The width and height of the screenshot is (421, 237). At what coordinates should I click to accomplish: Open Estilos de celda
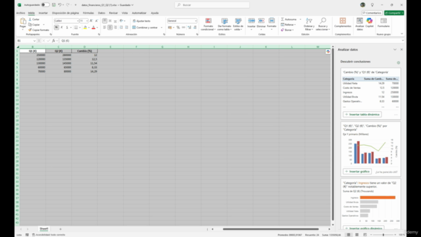pyautogui.click(x=238, y=24)
